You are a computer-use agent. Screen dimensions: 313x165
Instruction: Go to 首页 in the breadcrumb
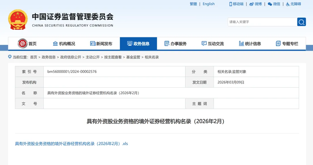(34, 57)
